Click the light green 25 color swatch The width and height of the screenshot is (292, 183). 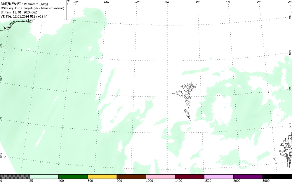(44, 177)
